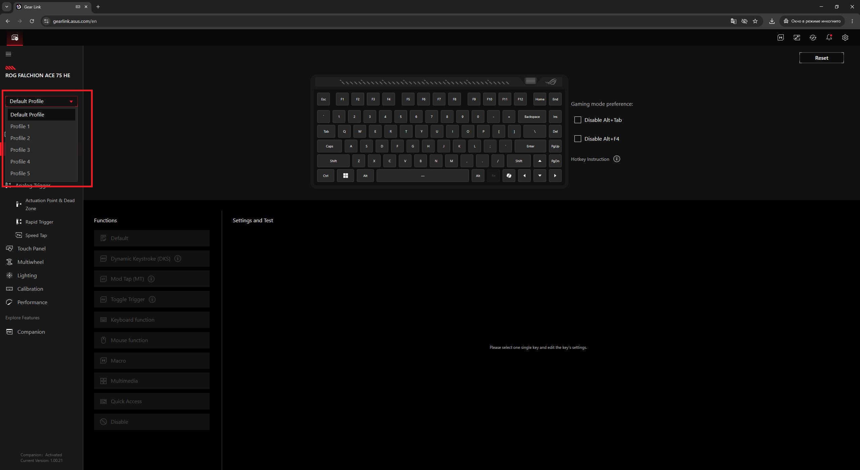
Task: Select the Esc key on the keyboard
Action: pyautogui.click(x=324, y=99)
